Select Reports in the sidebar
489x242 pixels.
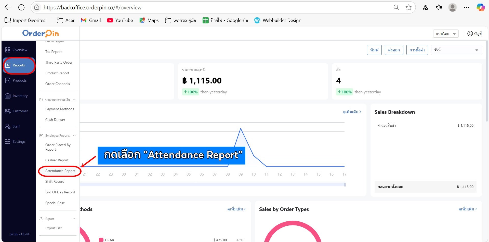(x=19, y=65)
